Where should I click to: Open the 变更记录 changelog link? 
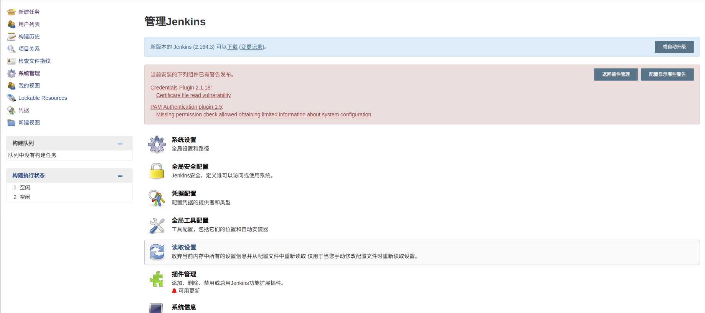tap(252, 47)
